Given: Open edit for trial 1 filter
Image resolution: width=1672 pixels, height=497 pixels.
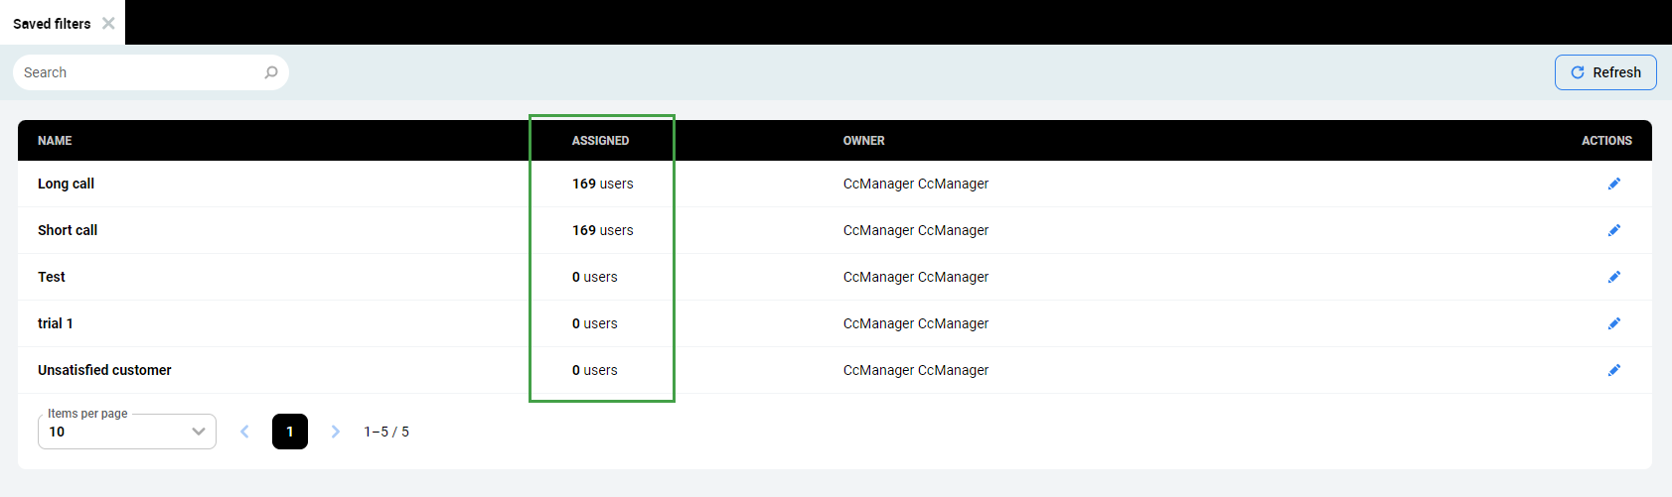Looking at the screenshot, I should point(1613,323).
